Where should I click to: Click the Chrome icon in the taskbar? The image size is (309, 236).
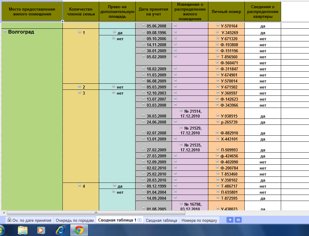[79, 230]
